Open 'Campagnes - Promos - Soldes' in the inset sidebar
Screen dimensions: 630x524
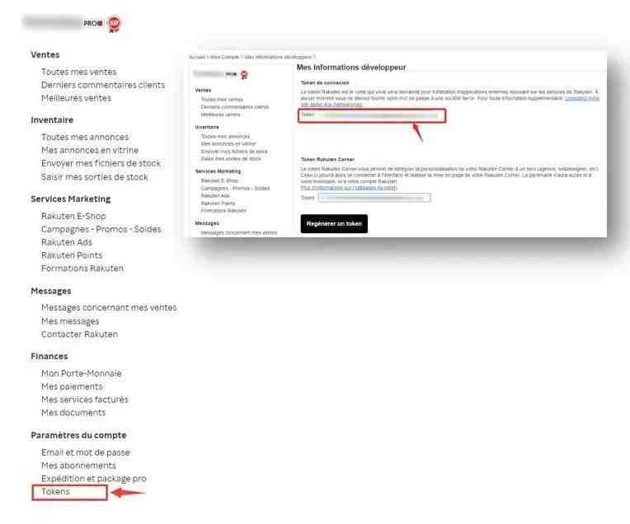(x=235, y=189)
